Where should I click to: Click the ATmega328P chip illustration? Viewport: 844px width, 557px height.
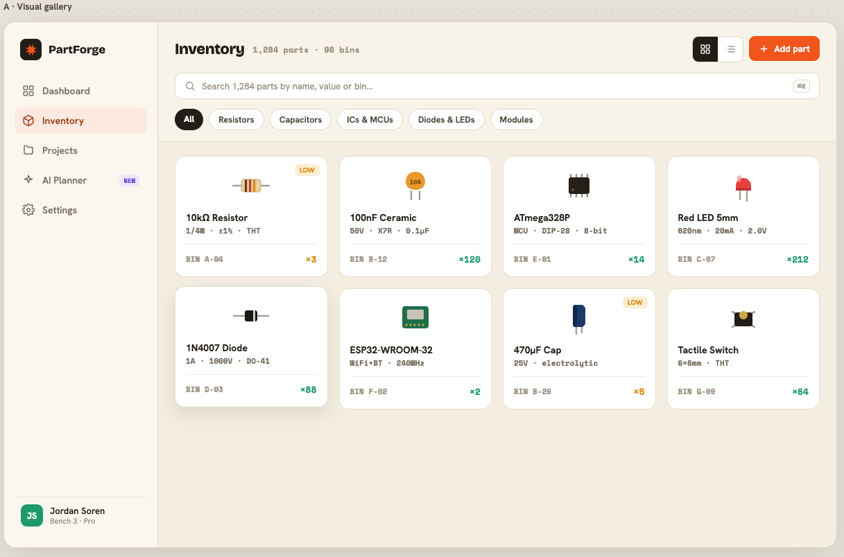(579, 185)
